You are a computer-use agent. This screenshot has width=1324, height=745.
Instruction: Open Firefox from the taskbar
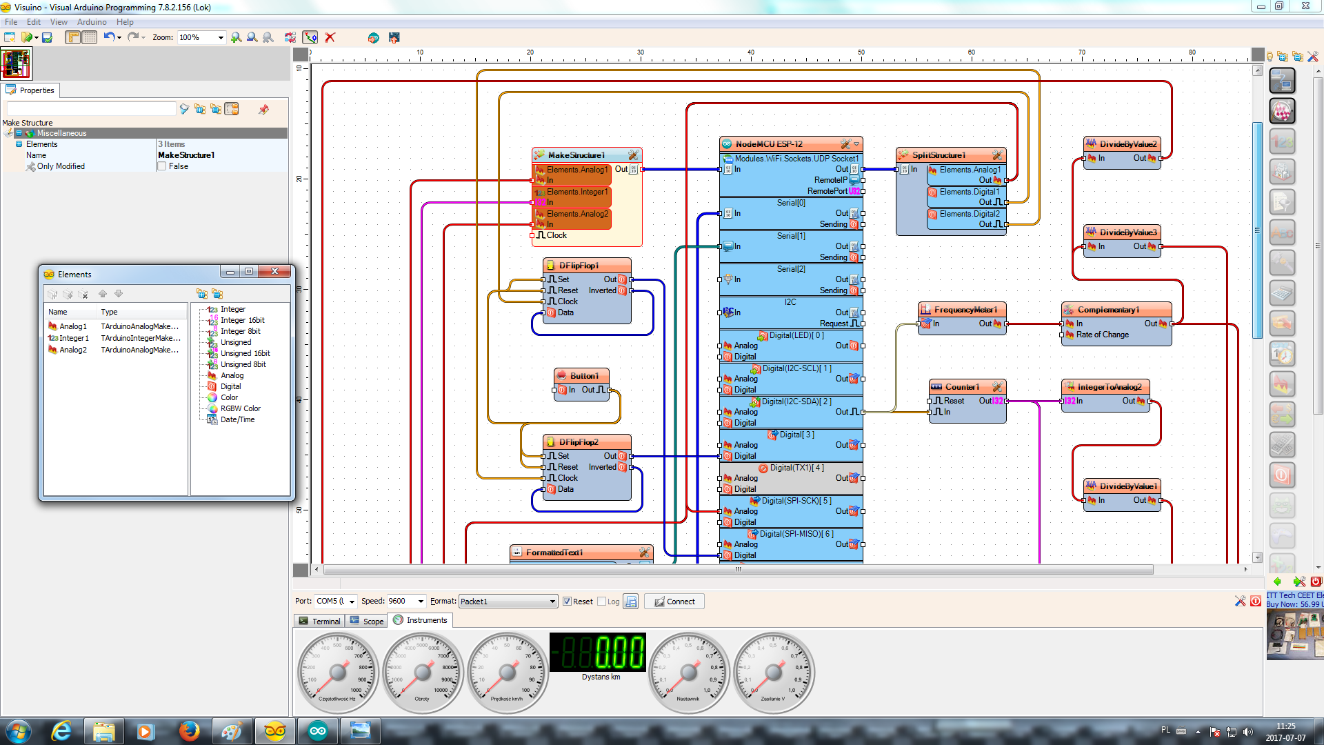189,731
